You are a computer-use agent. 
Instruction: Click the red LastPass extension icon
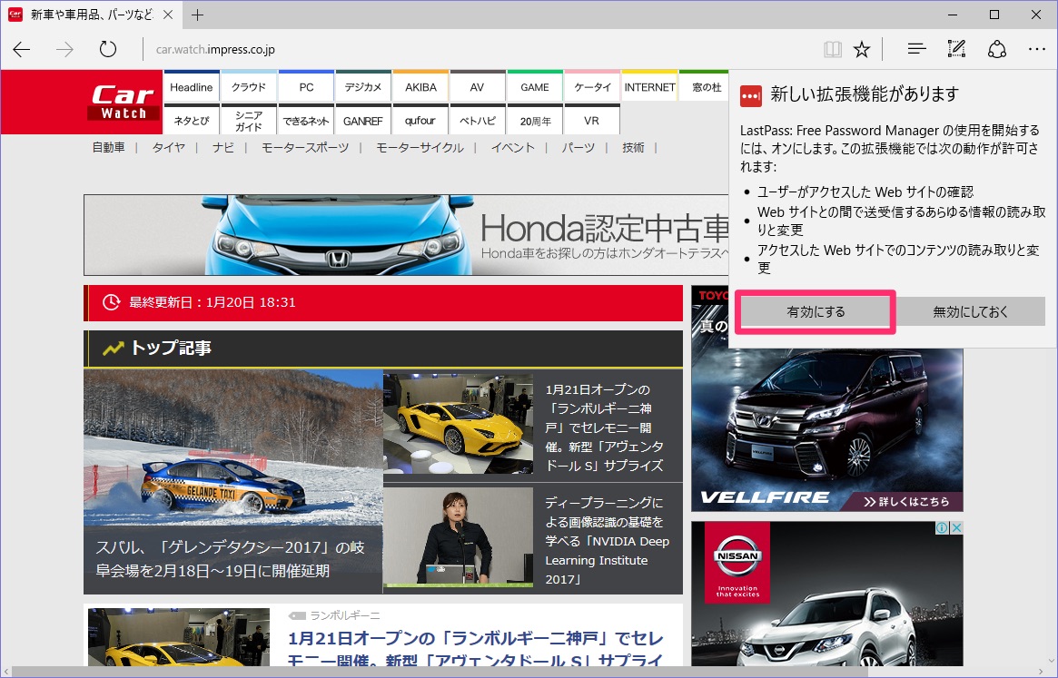751,96
